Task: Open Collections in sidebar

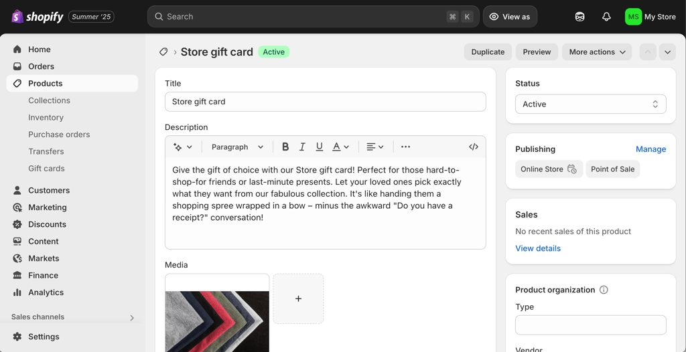Action: click(49, 100)
